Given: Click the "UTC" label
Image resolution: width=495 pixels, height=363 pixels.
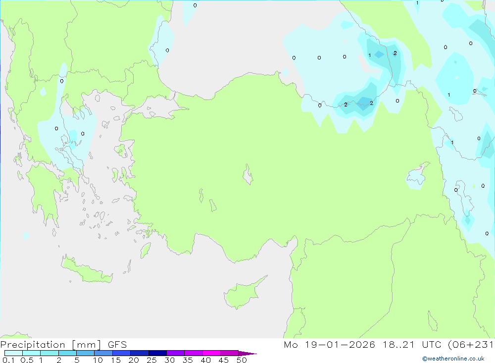Looking at the screenshot, I should click(431, 345).
